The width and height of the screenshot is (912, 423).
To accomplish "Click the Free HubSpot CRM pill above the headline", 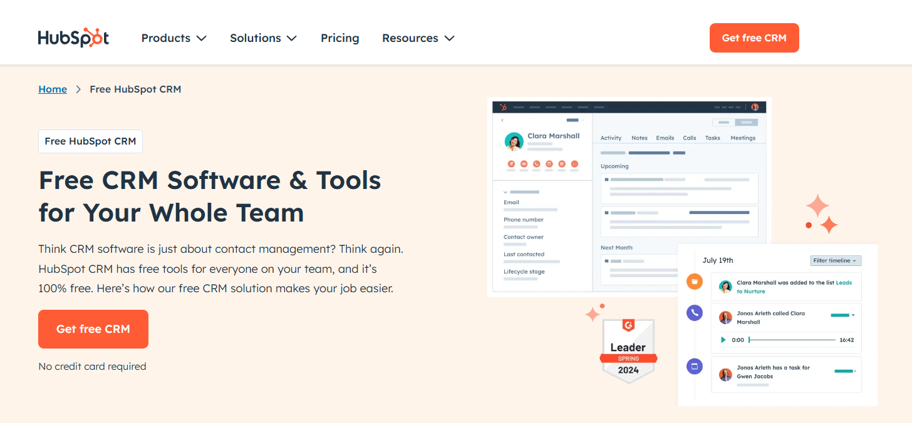I will tap(90, 141).
